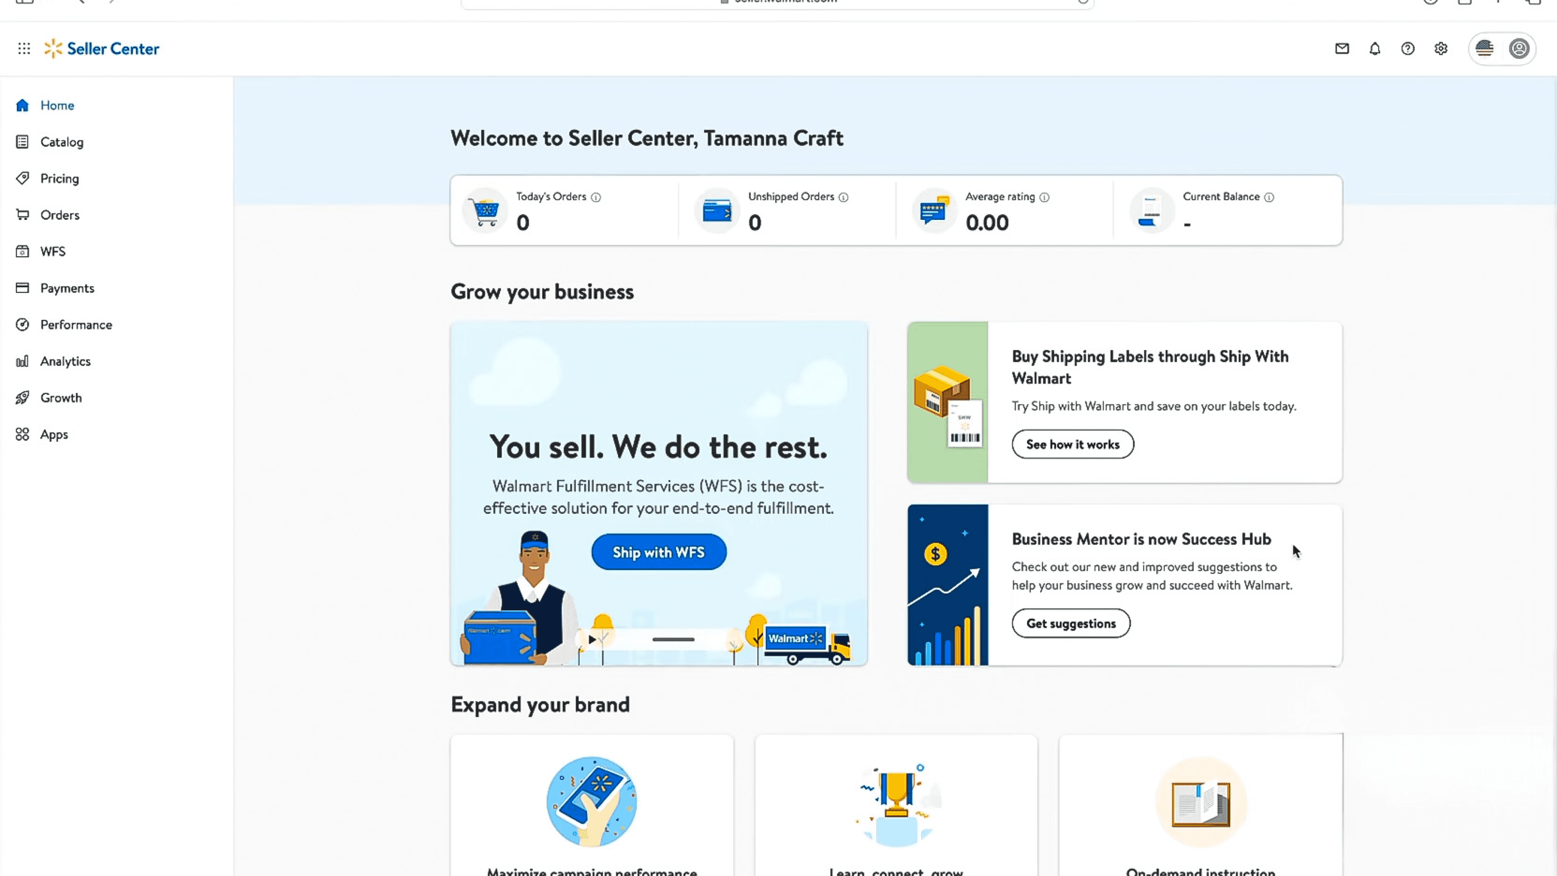Open the settings gear icon
The width and height of the screenshot is (1557, 876).
1441,48
